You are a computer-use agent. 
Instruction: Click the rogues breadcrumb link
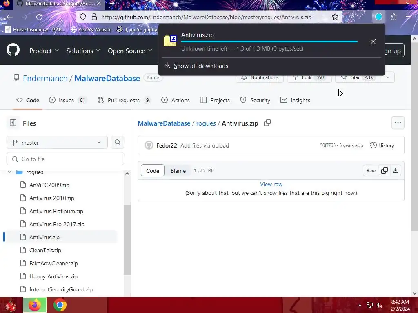tap(206, 123)
